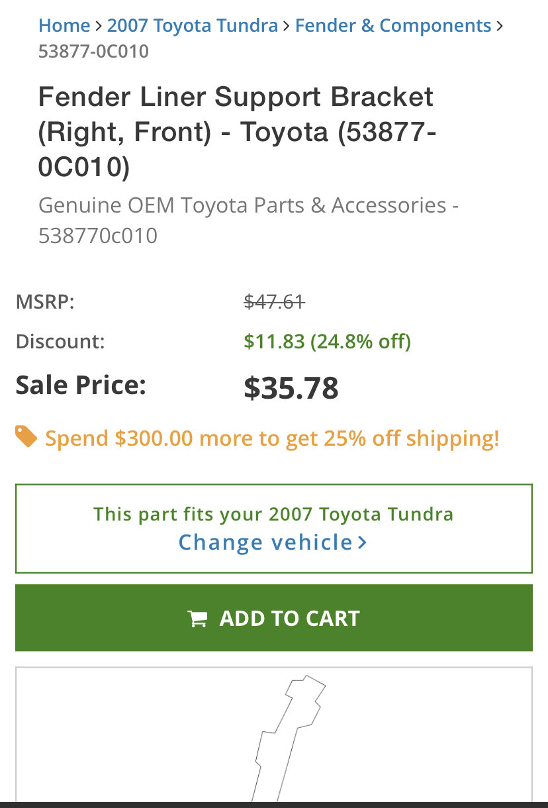
Task: Click the Fender Liner Support Bracket title
Action: (237, 132)
